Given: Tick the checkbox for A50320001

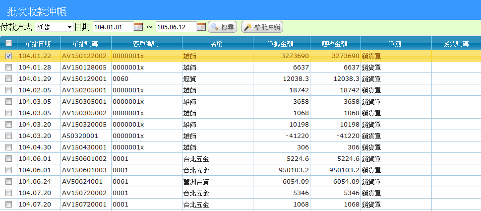Looking at the screenshot, I should point(8,136).
